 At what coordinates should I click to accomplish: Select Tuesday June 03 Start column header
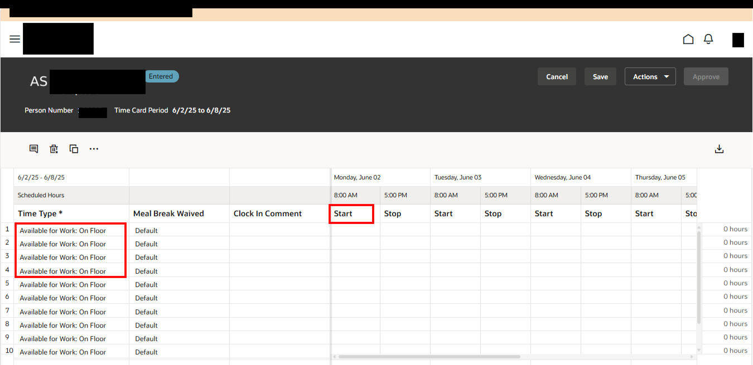point(455,213)
